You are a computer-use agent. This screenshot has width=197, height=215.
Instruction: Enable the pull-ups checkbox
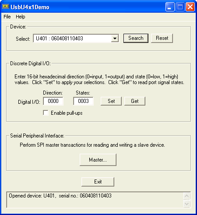click(46, 113)
